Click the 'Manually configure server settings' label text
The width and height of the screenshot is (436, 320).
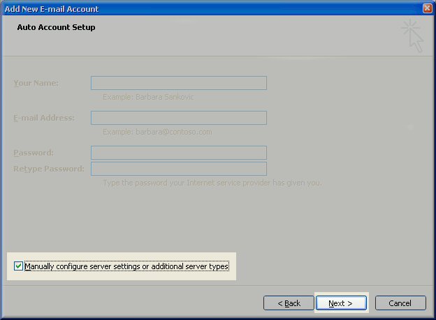pos(126,266)
